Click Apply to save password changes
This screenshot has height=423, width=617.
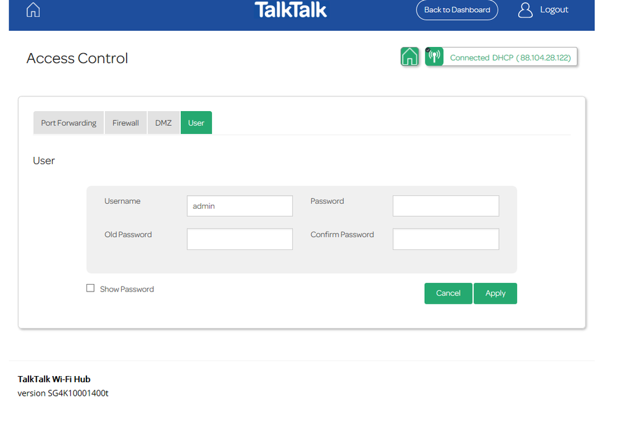coord(495,293)
